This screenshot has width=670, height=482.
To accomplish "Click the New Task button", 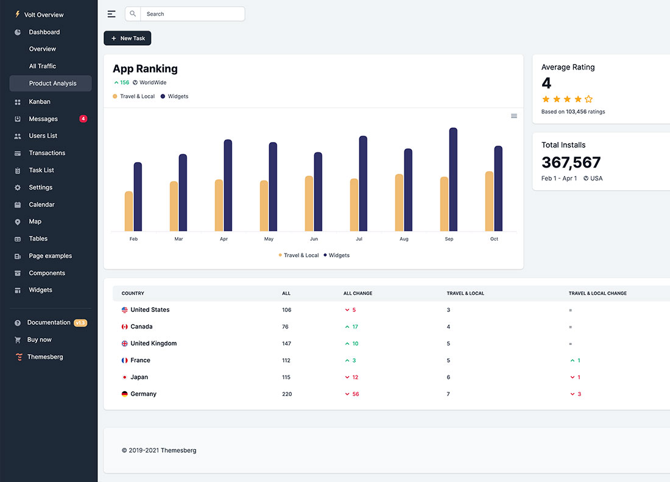I will (x=127, y=38).
